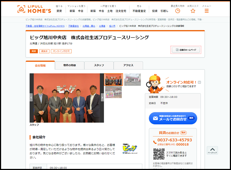Click the page top arrow button

point(212,150)
